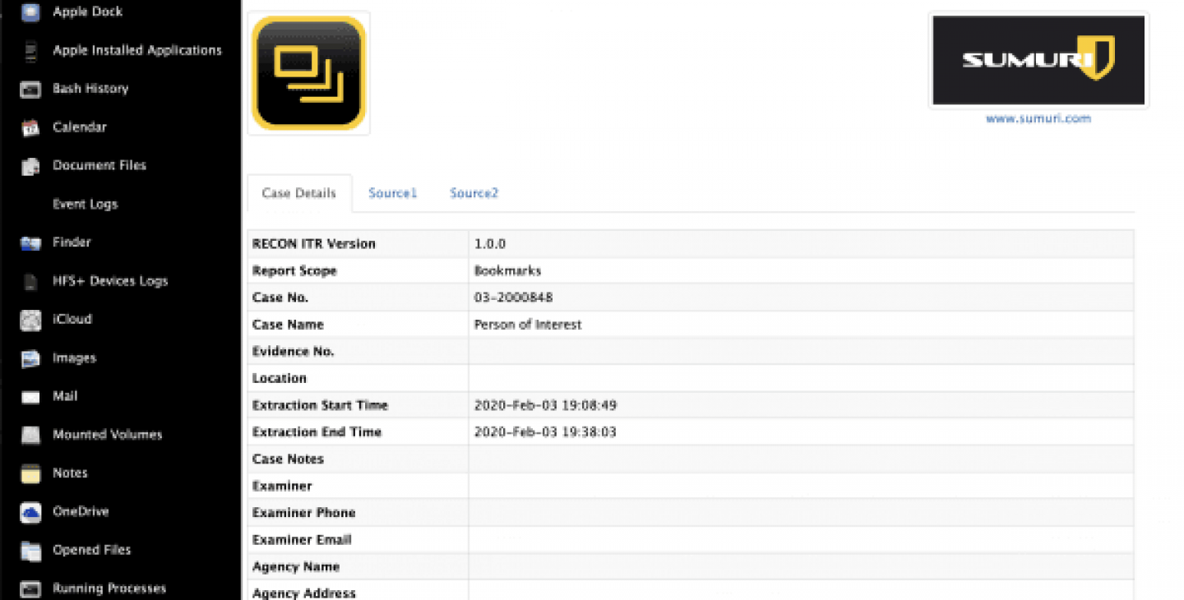Open Opened Files category label
Screen dimensions: 1184x600
pyautogui.click(x=92, y=550)
